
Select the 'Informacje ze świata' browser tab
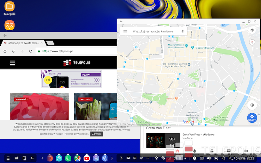coord(23,43)
